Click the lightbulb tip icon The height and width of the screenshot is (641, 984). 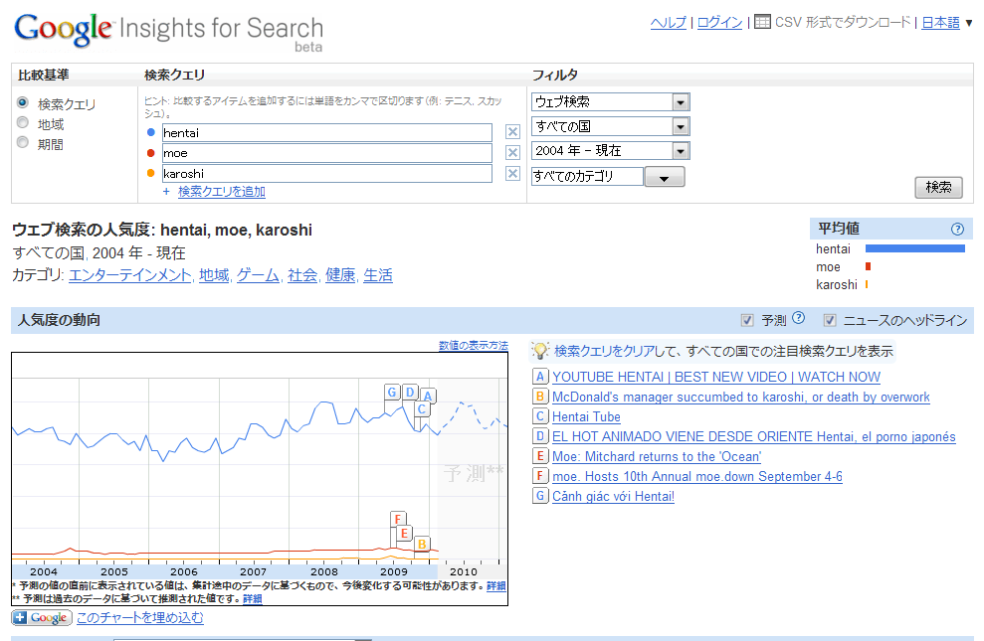[539, 350]
